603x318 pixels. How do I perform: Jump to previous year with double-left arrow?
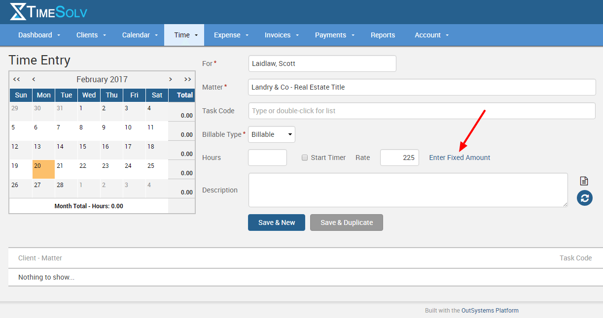click(16, 79)
